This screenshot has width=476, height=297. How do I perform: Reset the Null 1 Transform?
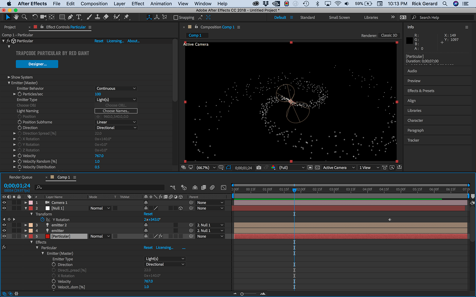click(x=148, y=214)
